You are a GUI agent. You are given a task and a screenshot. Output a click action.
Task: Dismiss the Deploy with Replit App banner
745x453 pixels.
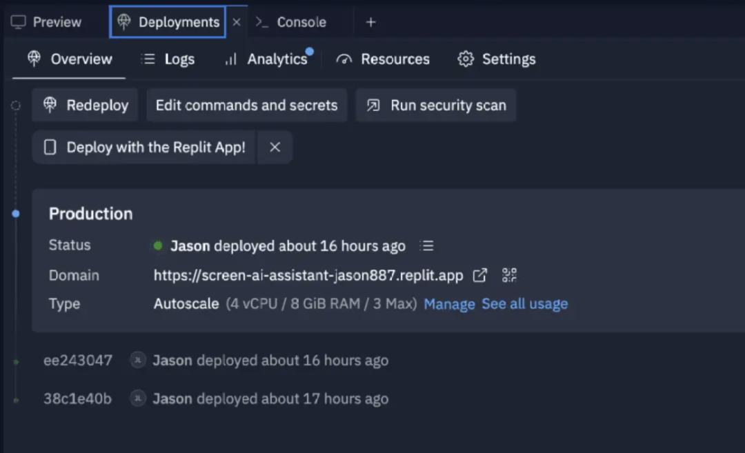point(275,147)
